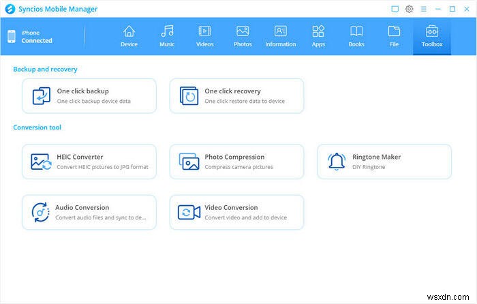
Task: Click the Toolbox briefcase icon
Action: [432, 31]
